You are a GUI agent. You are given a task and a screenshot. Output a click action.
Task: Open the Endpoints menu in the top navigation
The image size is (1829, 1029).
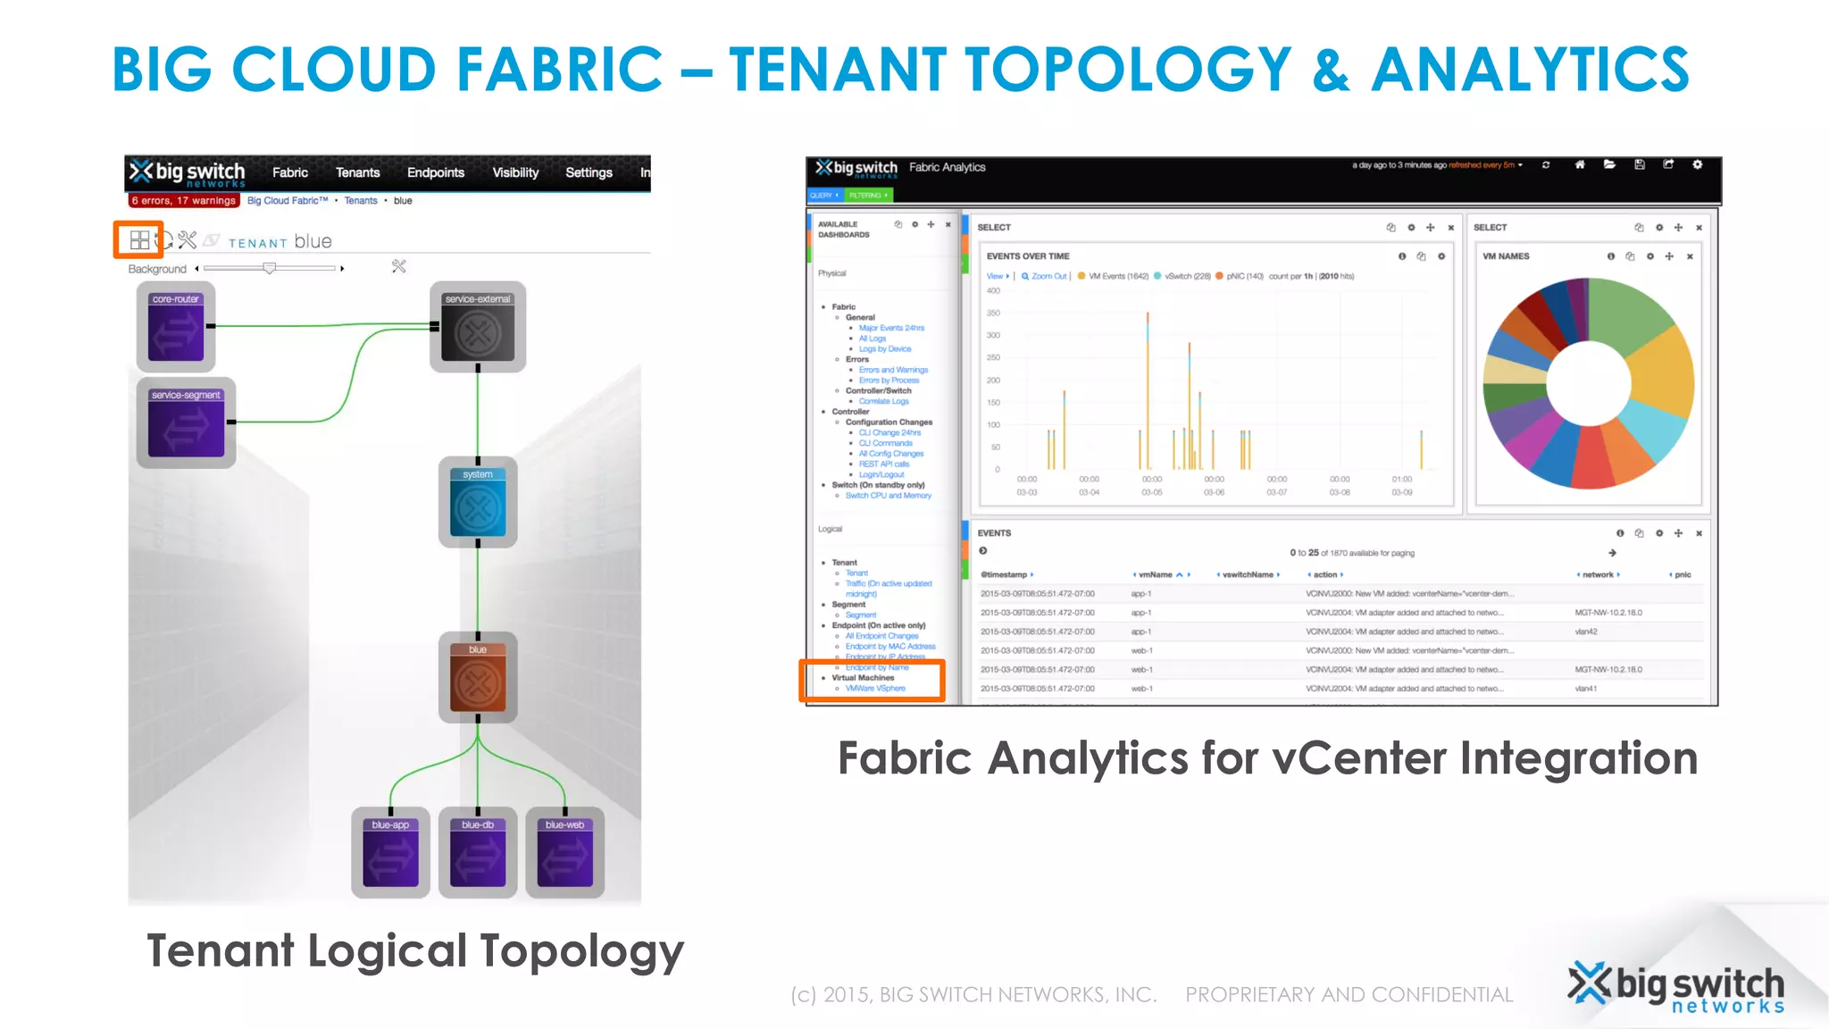coord(435,173)
